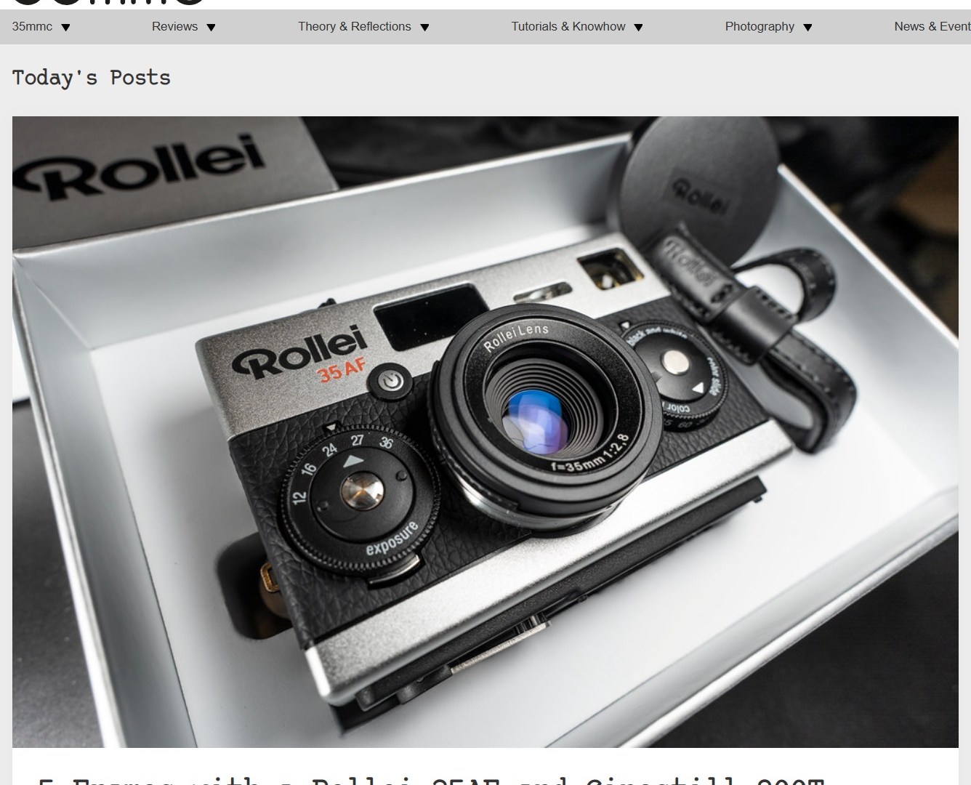
Task: Go to the Tutorials & Knowhow section
Action: coord(568,27)
